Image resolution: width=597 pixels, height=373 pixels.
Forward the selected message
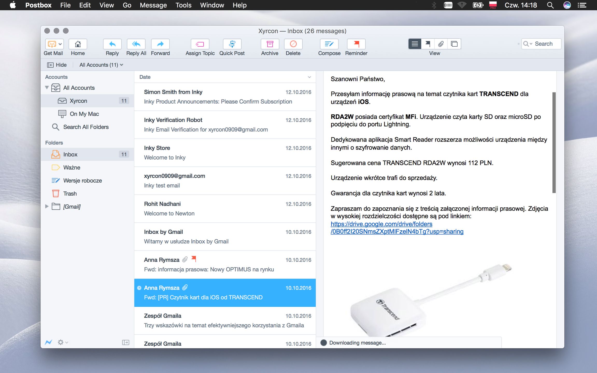(x=160, y=44)
